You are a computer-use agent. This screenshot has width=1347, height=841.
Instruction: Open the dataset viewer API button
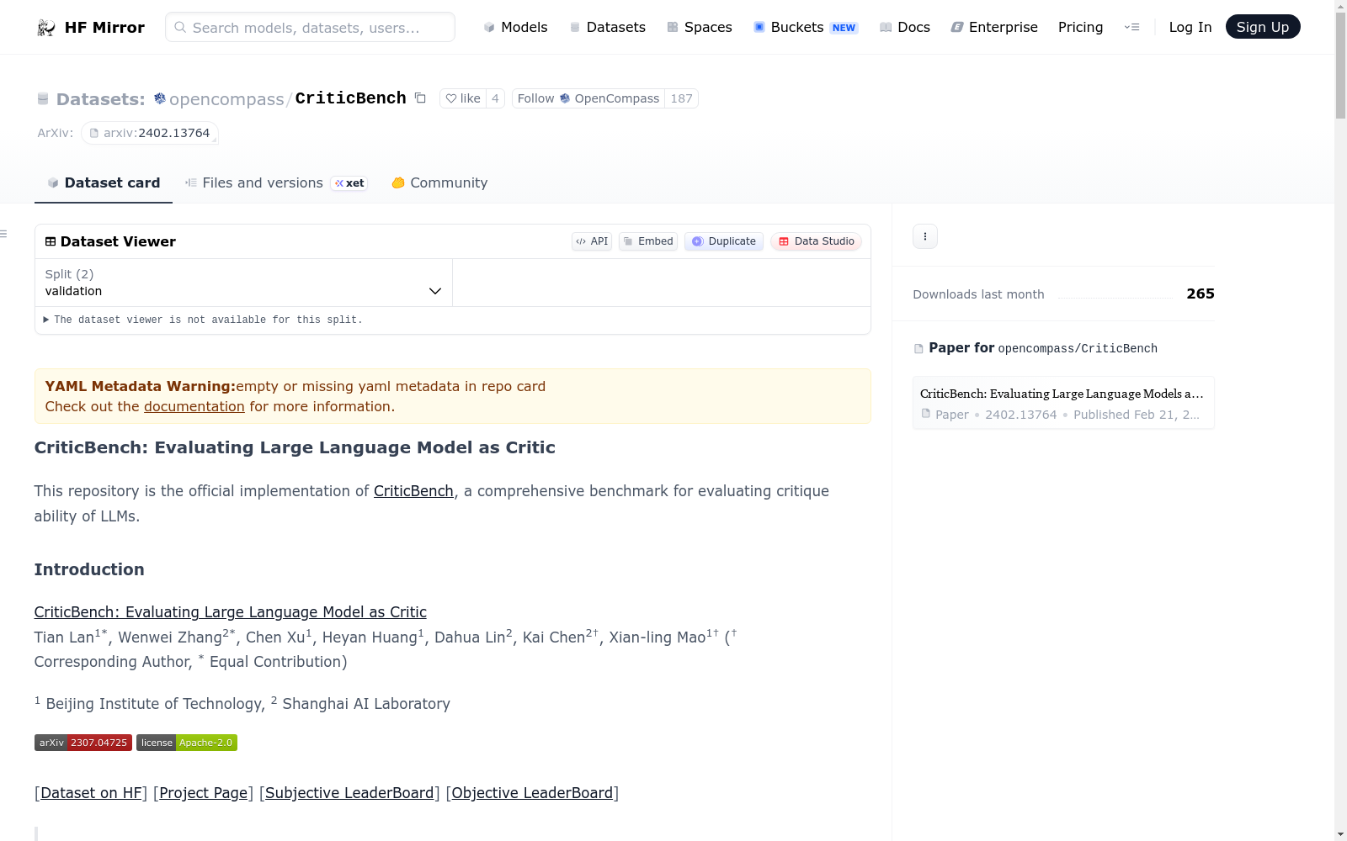click(x=592, y=241)
